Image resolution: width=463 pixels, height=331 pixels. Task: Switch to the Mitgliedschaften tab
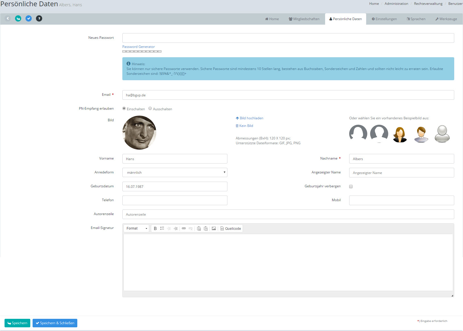click(304, 19)
